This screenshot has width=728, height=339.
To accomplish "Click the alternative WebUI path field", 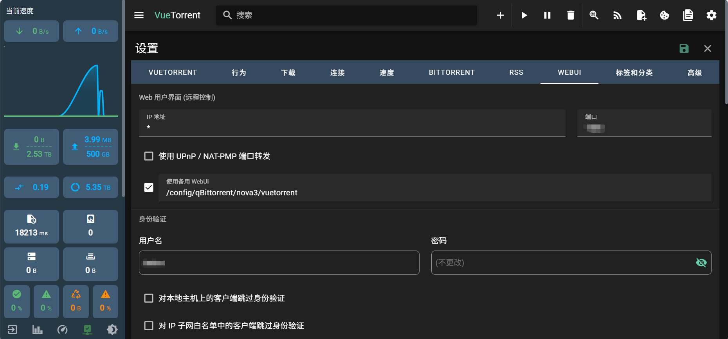I will click(x=434, y=193).
